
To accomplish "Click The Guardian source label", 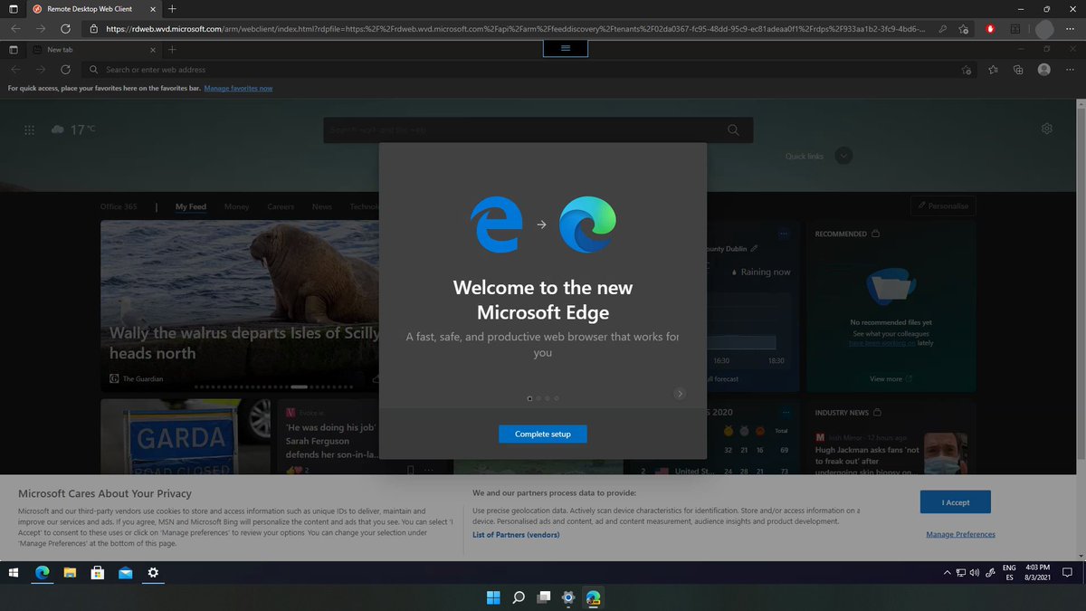I will [x=143, y=379].
